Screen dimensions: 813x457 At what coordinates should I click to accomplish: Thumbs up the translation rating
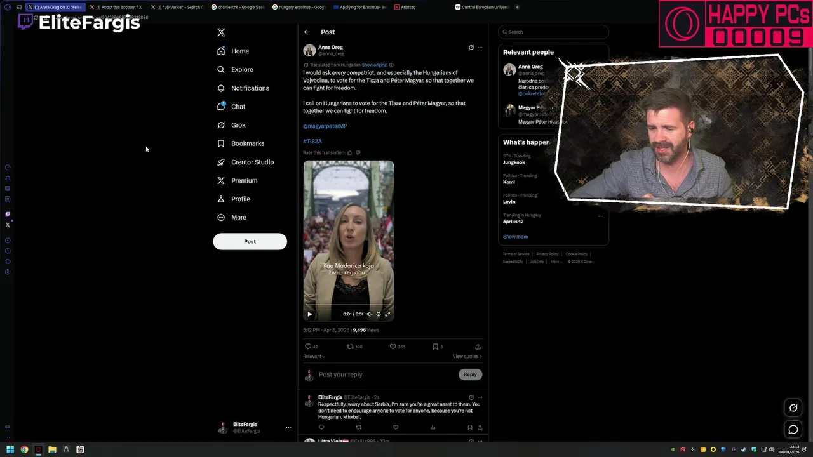[x=349, y=152]
